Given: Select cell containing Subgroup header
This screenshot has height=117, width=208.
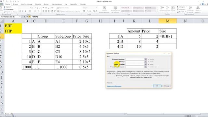Looking at the screenshot, I should (64, 36).
